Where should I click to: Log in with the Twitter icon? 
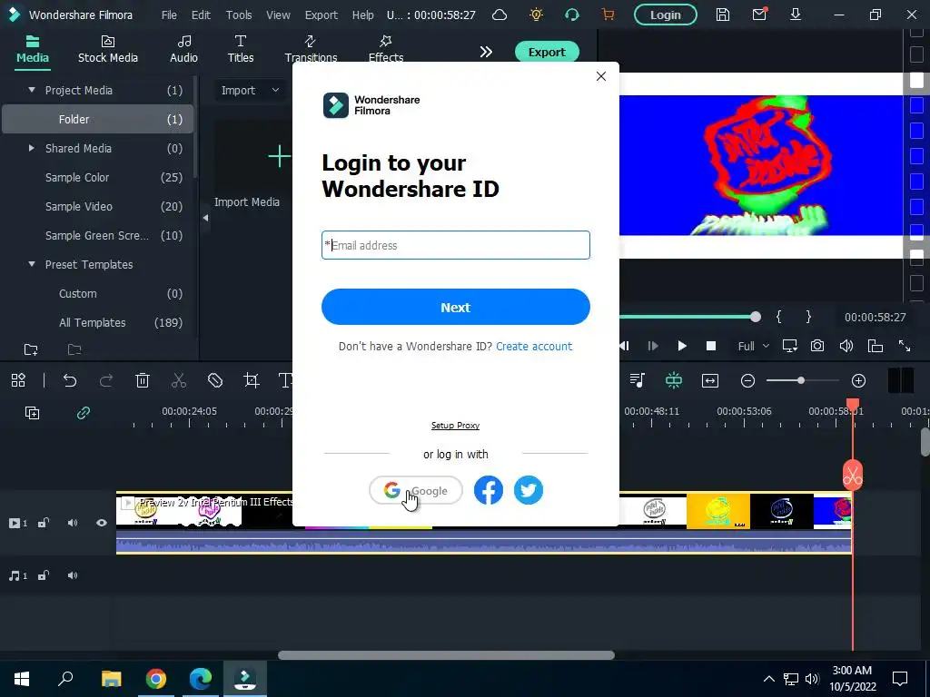click(x=528, y=490)
